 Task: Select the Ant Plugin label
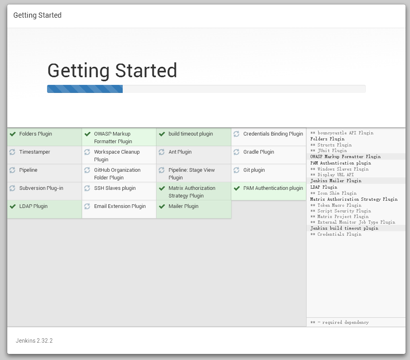[x=180, y=152]
